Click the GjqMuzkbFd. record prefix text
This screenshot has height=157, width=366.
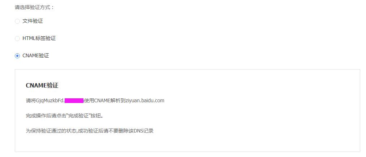pos(50,101)
